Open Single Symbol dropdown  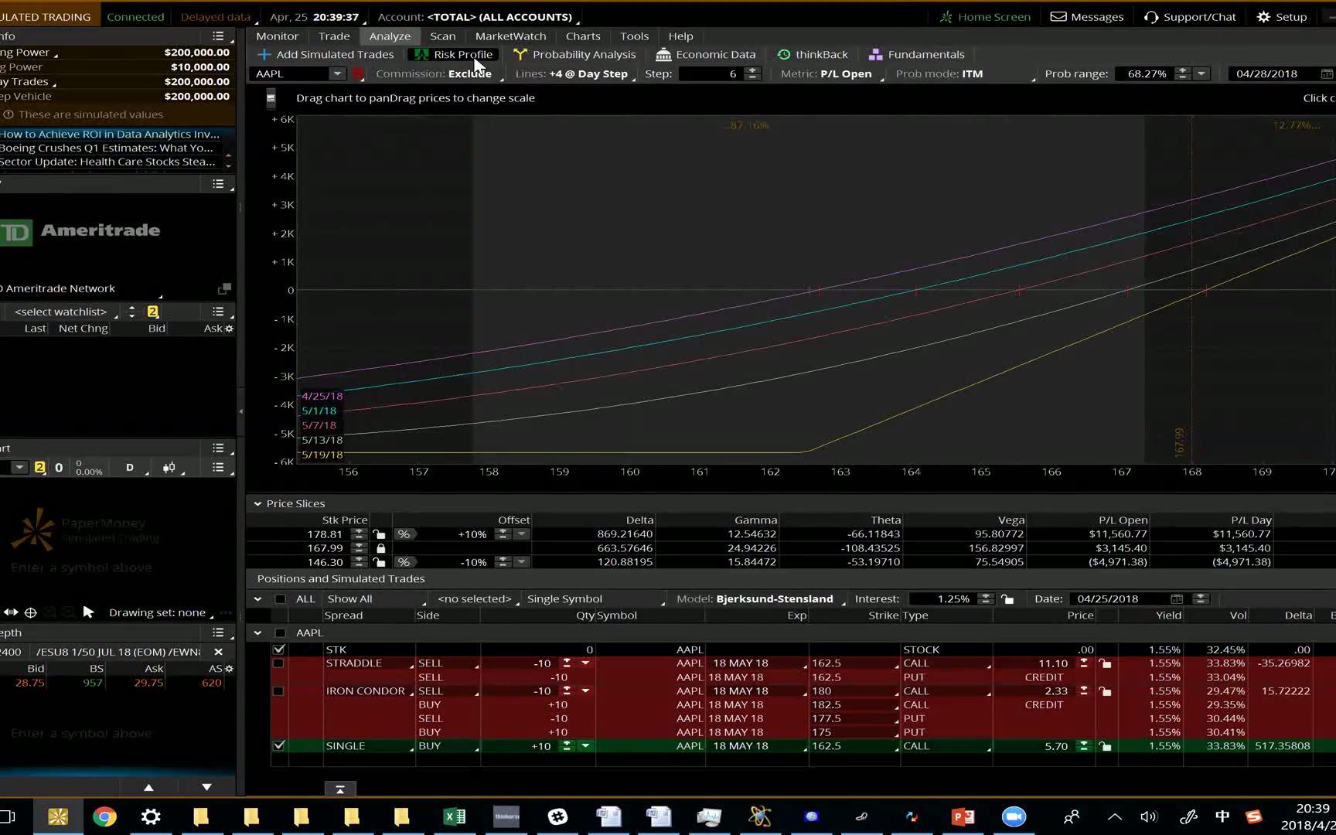pos(595,598)
